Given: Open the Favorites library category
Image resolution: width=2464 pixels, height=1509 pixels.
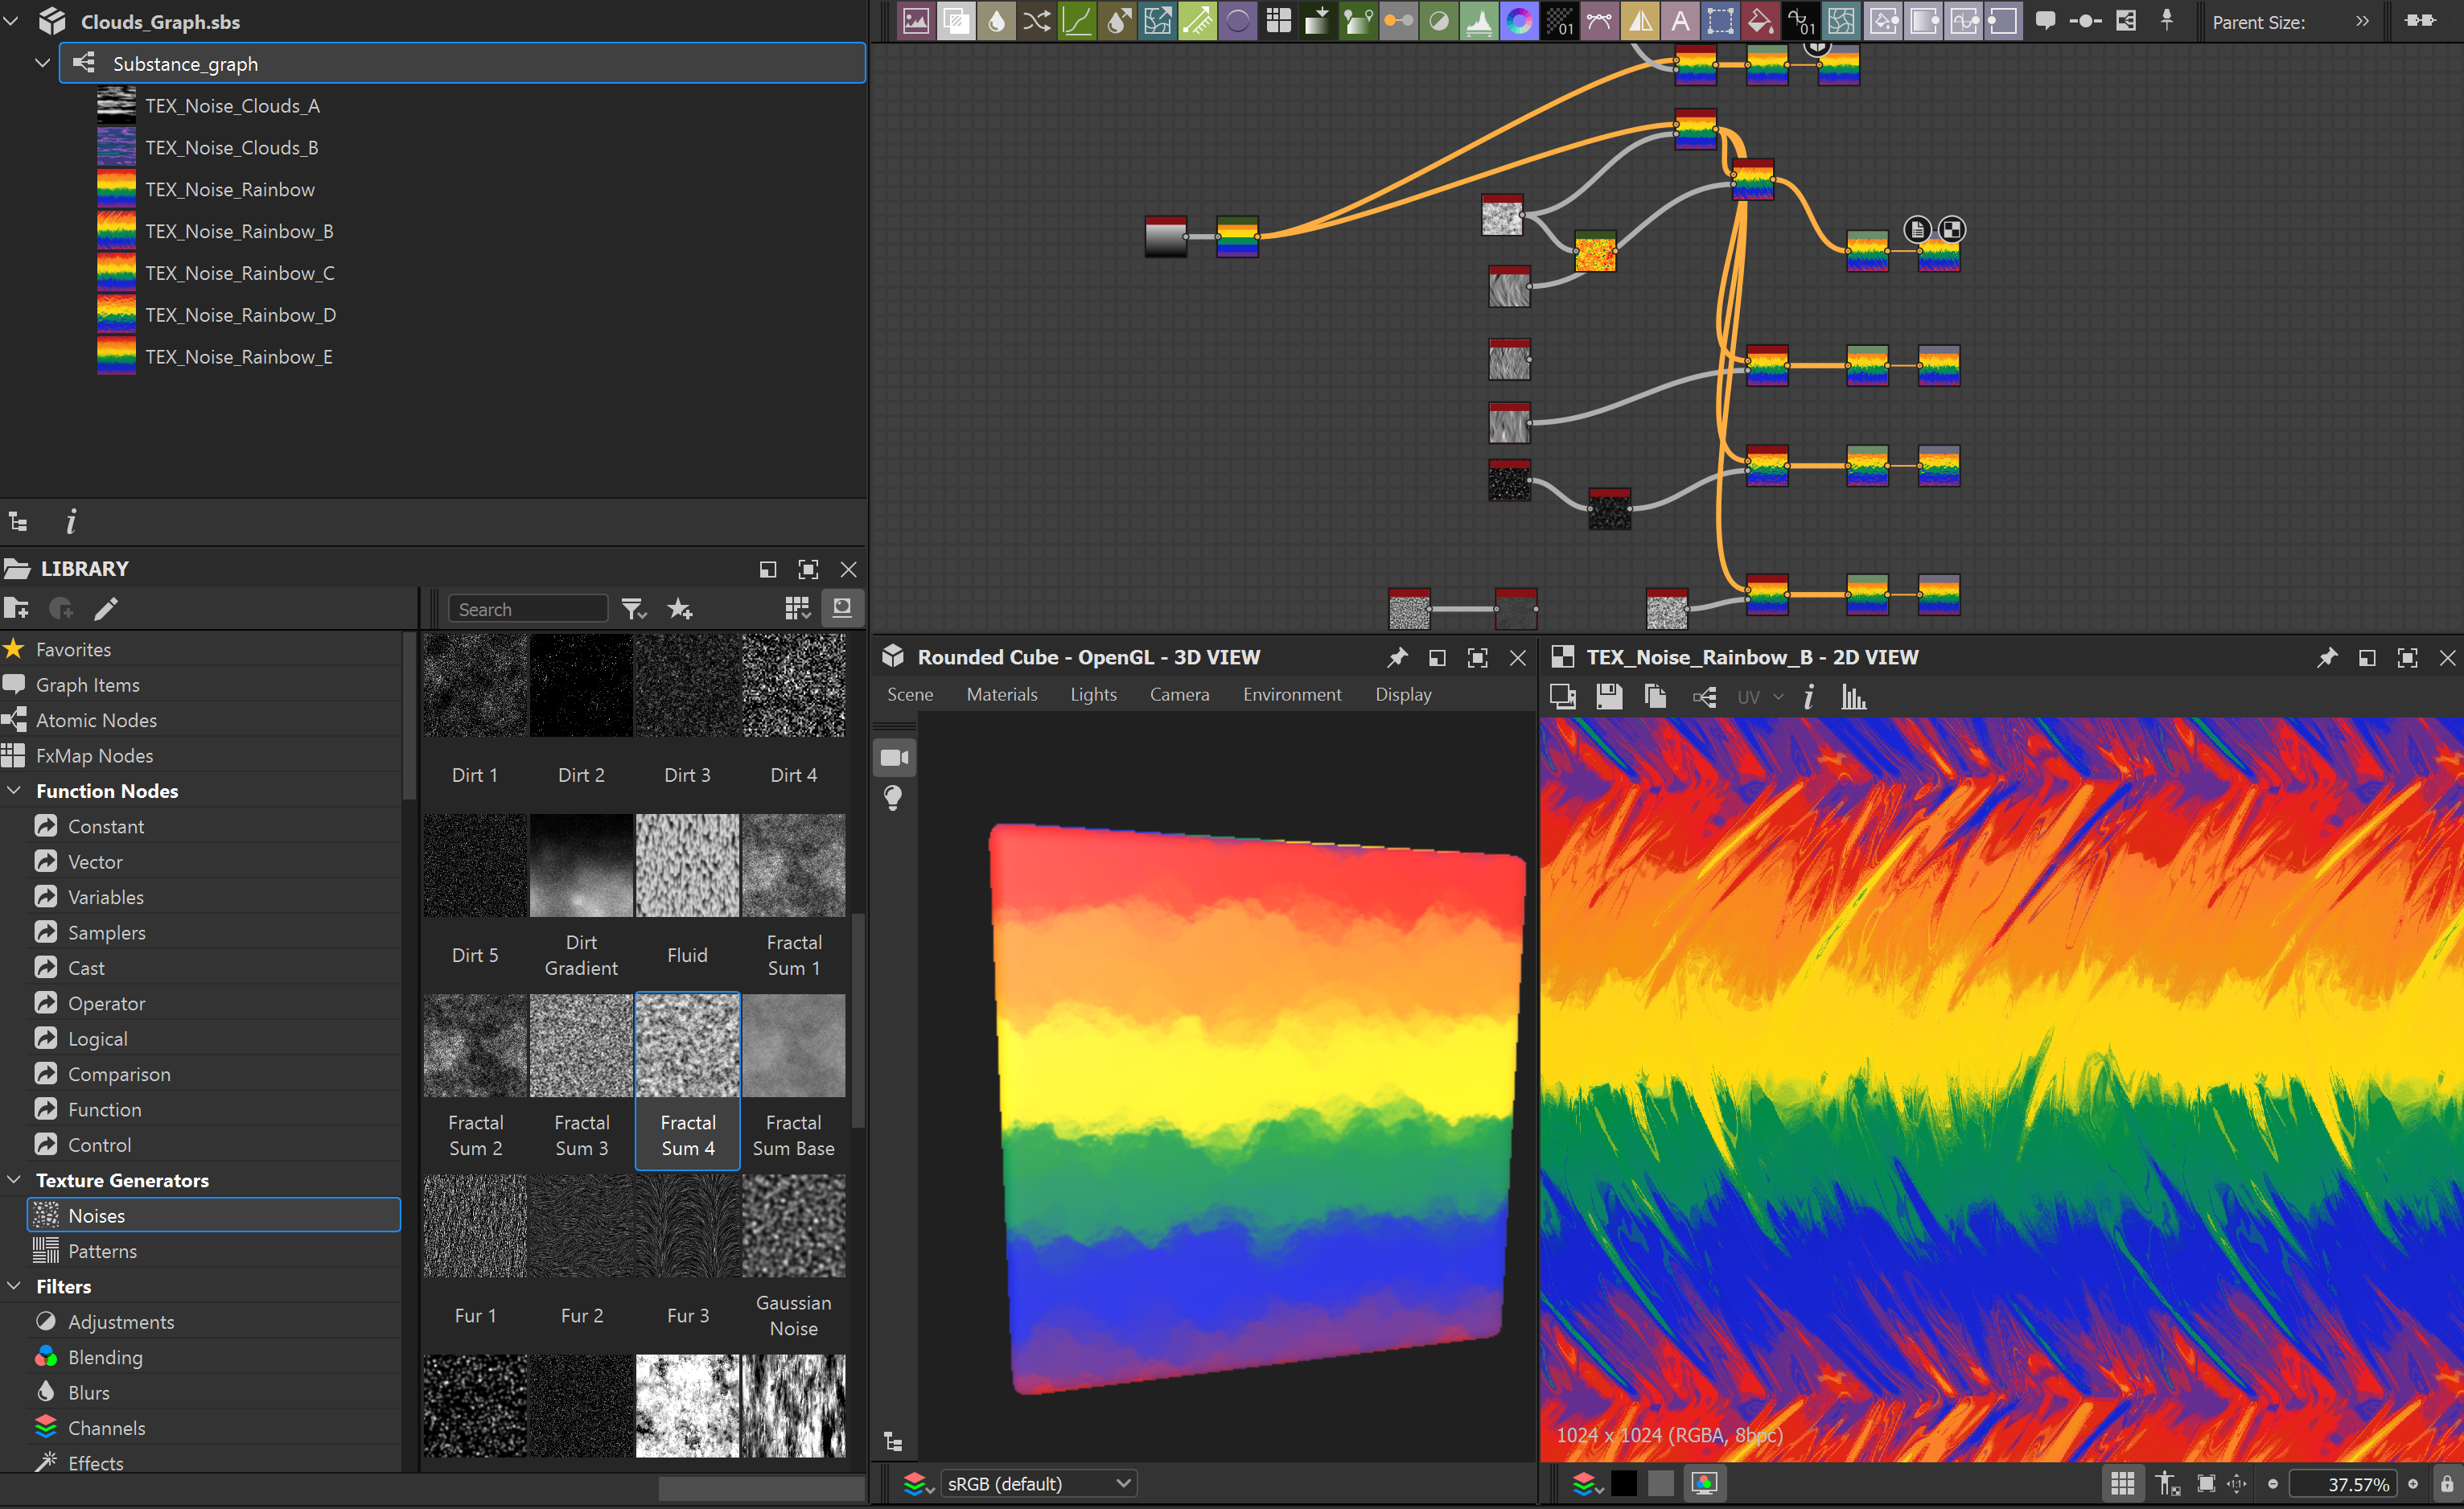Looking at the screenshot, I should pyautogui.click(x=200, y=649).
